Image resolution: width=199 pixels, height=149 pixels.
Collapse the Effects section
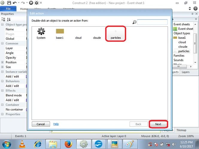click(x=2, y=90)
